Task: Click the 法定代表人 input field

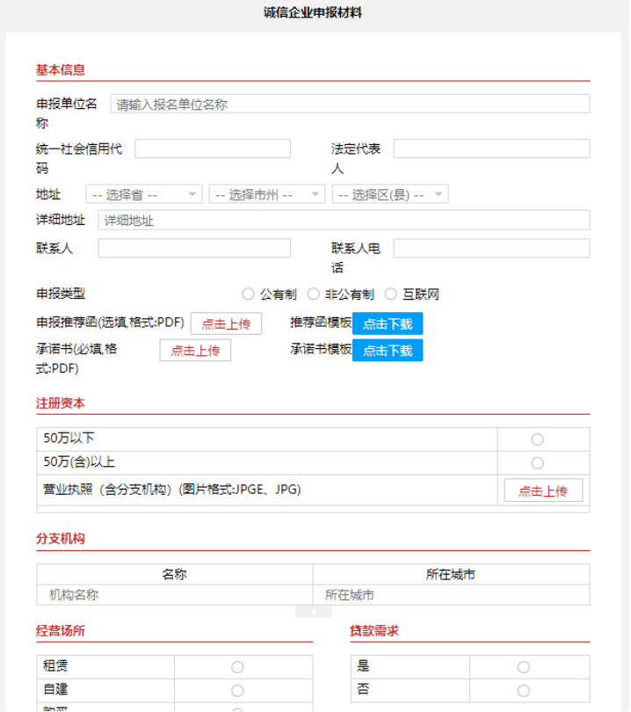Action: pos(491,149)
